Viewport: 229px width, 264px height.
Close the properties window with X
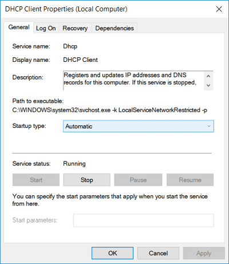coord(219,9)
